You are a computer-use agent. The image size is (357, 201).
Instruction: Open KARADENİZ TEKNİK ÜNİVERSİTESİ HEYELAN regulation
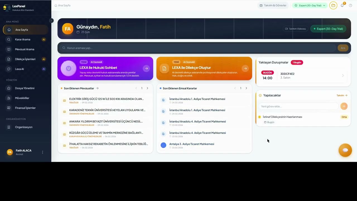[x=107, y=110]
